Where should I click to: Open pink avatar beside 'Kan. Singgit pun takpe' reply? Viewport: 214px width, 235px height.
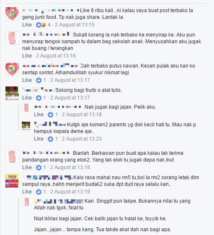(26, 202)
